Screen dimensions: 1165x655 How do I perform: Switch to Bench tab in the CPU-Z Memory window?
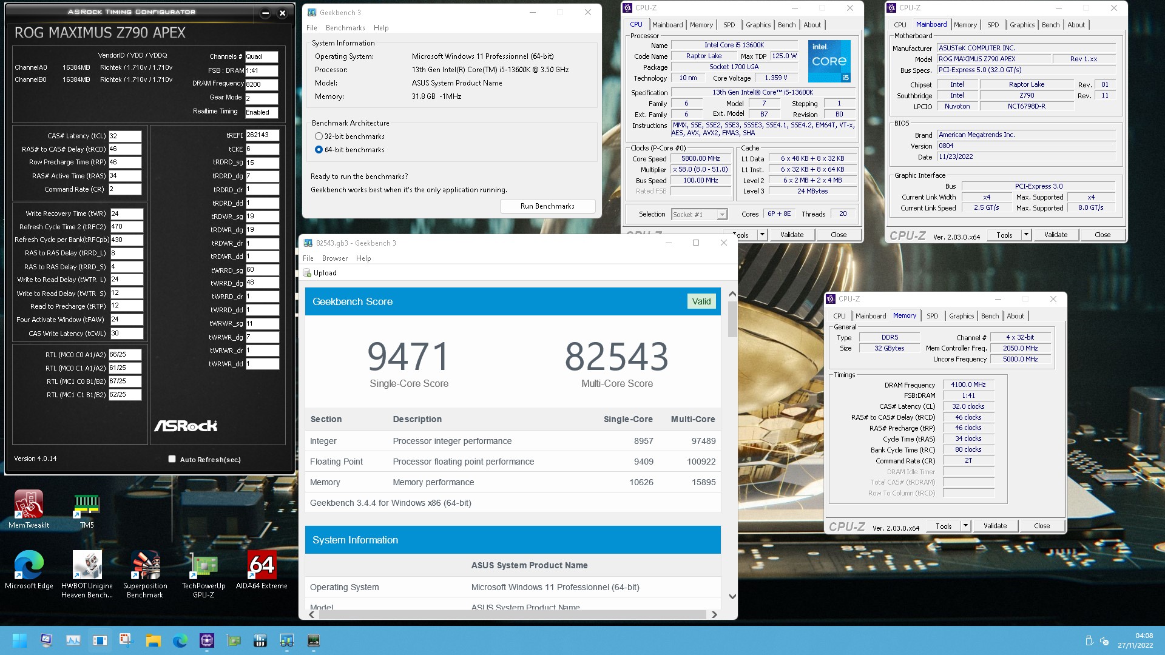tap(990, 316)
